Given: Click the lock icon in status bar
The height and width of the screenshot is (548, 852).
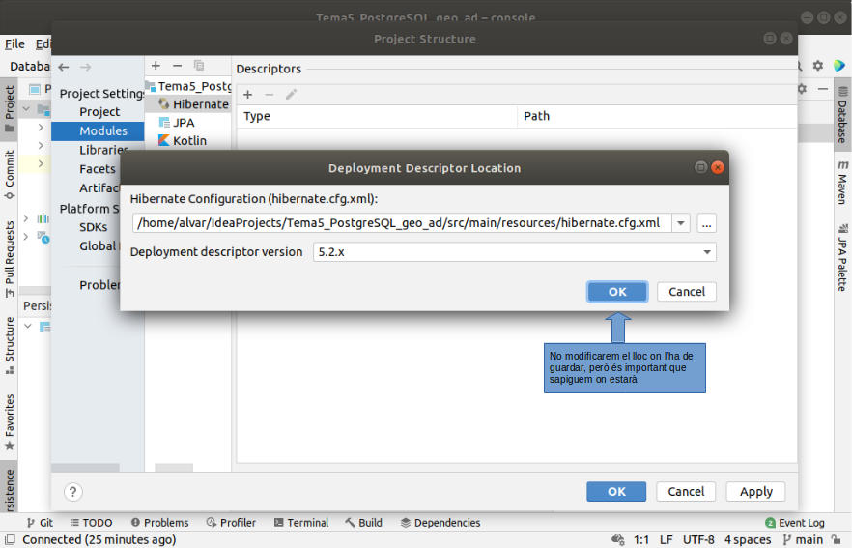Looking at the screenshot, I should coord(837,540).
